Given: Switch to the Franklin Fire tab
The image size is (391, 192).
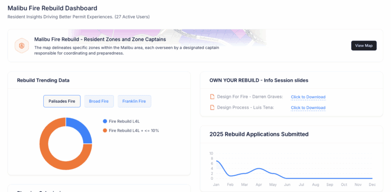Looking at the screenshot, I should point(134,101).
